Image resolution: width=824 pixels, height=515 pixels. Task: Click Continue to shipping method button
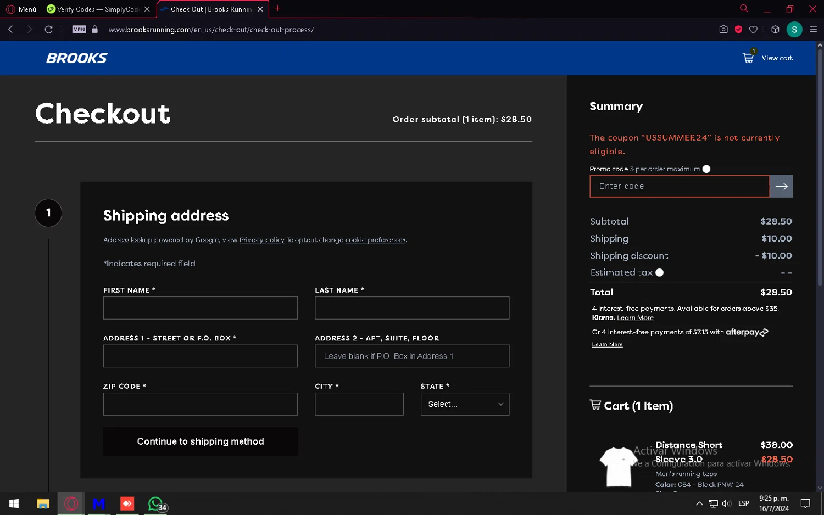point(200,441)
